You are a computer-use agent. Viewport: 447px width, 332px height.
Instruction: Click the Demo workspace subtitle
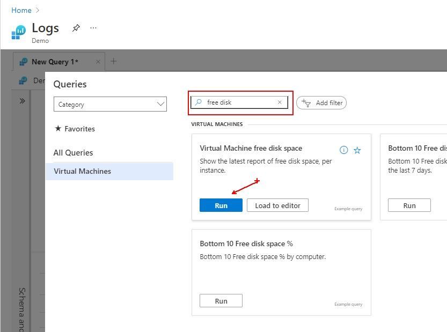40,41
